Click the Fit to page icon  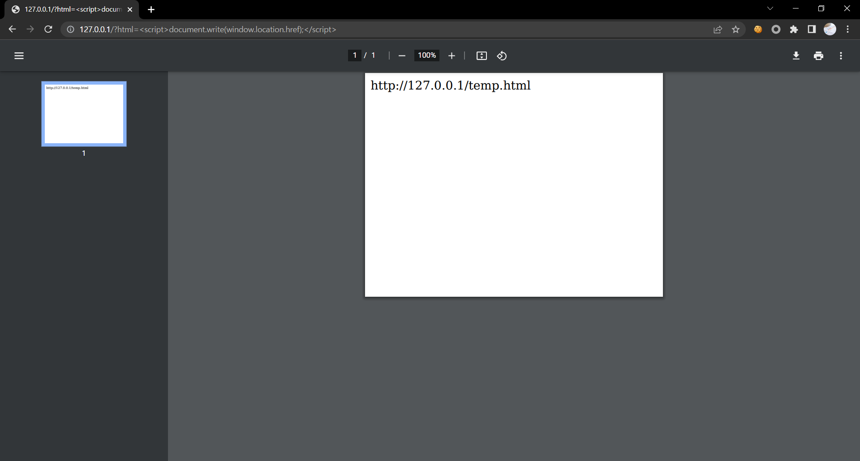(482, 55)
